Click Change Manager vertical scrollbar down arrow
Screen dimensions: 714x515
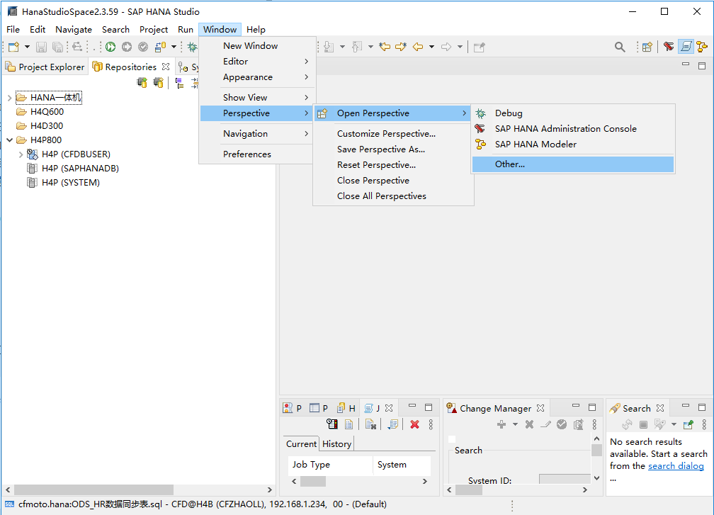596,478
